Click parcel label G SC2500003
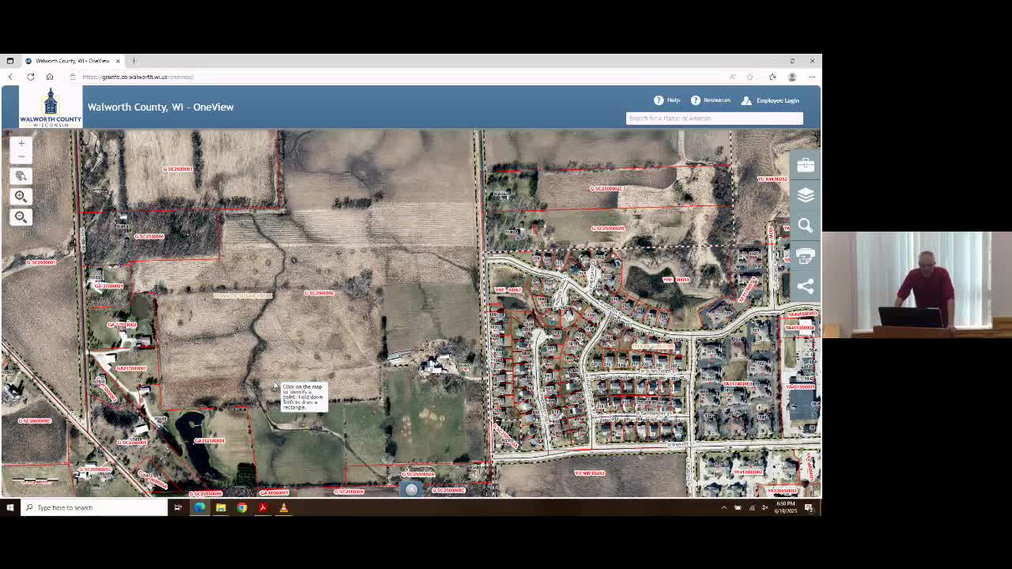This screenshot has height=569, width=1012. point(178,169)
